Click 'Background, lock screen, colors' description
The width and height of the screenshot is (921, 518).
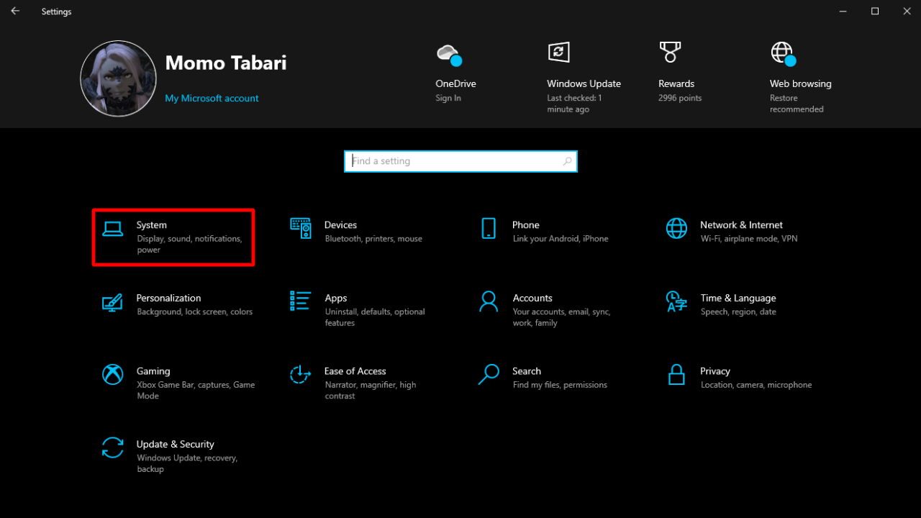click(194, 312)
